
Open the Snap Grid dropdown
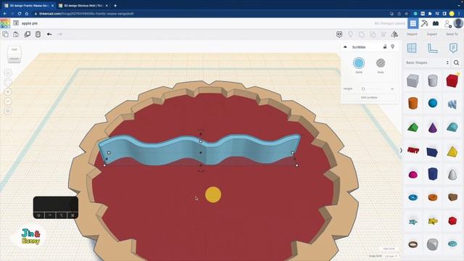(391, 256)
